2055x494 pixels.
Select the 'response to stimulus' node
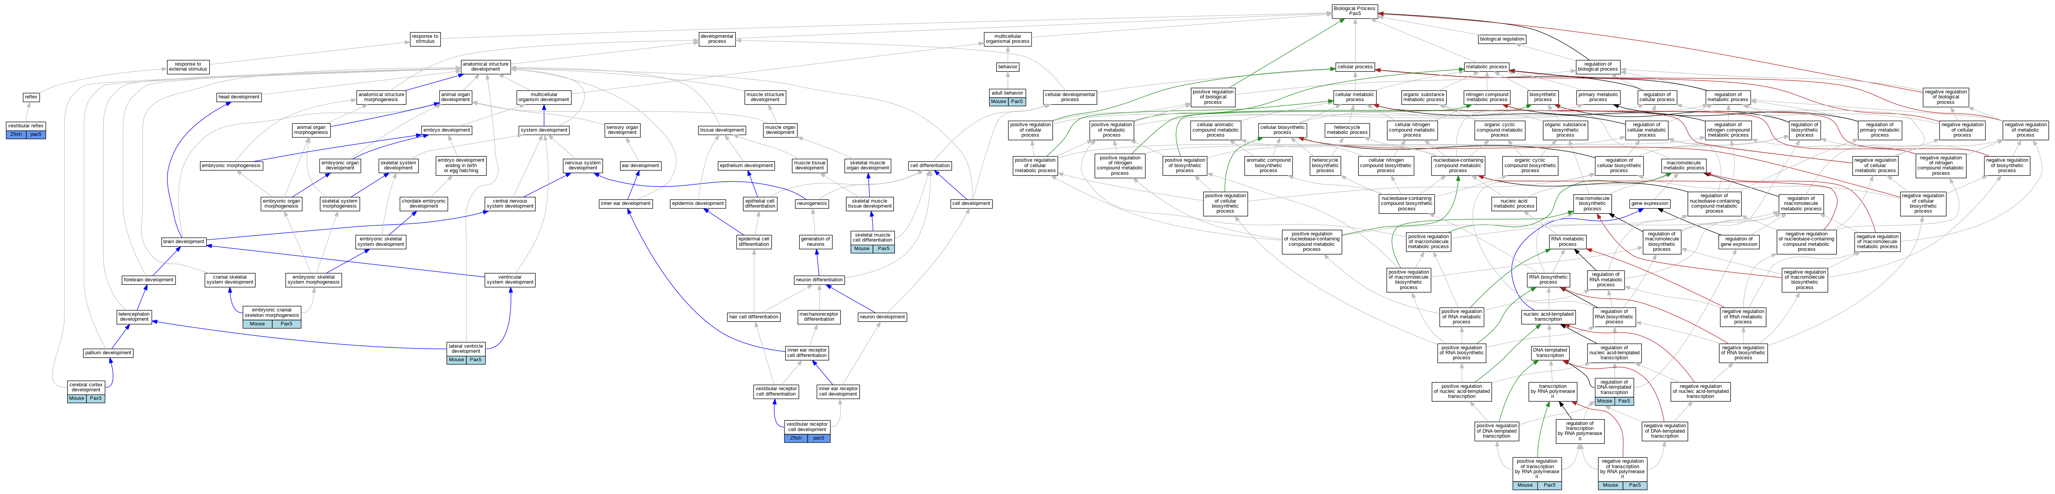coord(425,38)
